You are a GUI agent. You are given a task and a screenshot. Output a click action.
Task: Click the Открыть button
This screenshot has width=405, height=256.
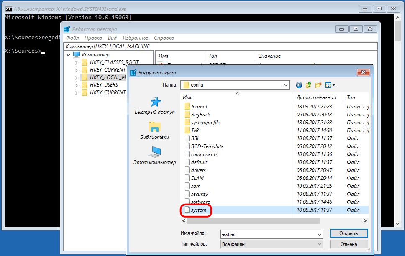(x=349, y=233)
